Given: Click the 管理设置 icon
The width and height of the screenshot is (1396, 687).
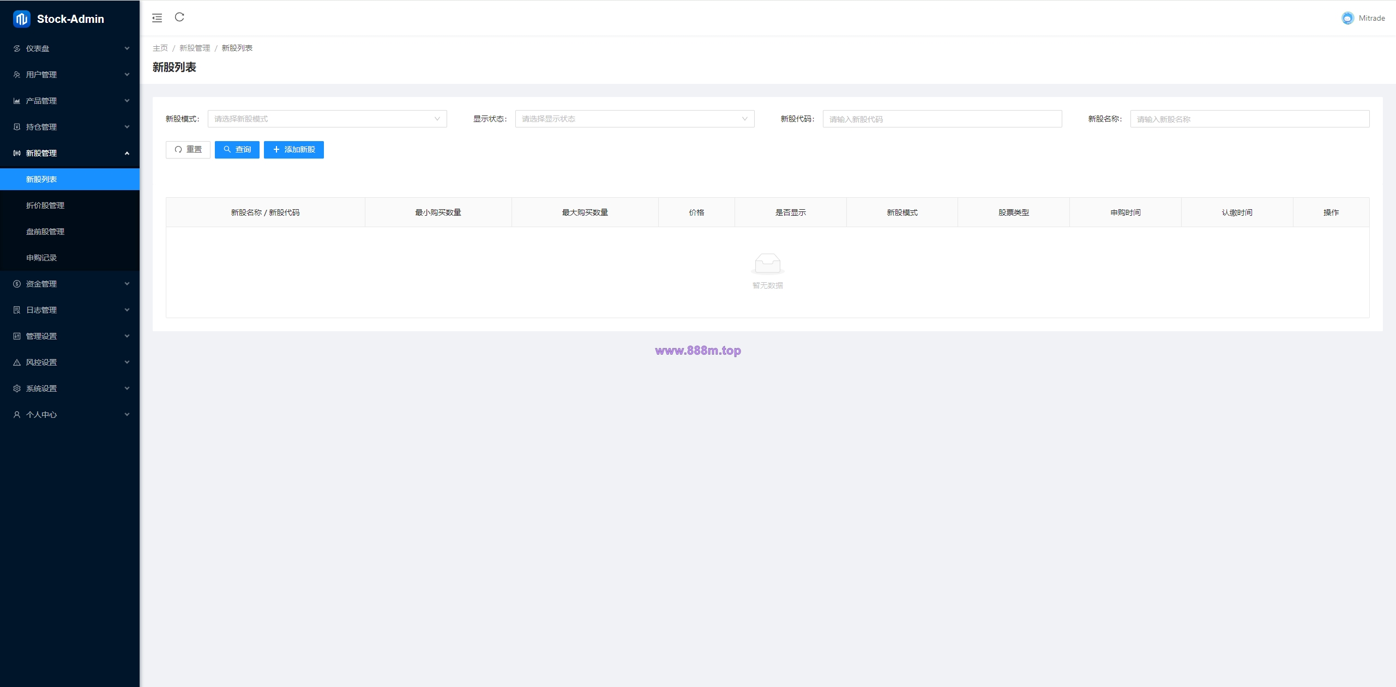Looking at the screenshot, I should pos(17,336).
